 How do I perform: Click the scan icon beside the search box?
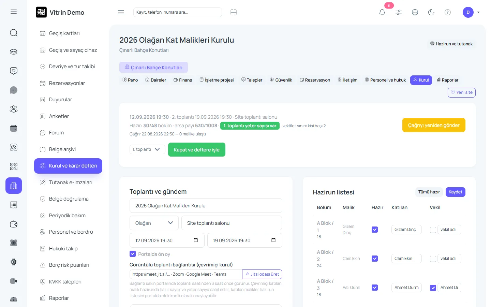tap(234, 12)
